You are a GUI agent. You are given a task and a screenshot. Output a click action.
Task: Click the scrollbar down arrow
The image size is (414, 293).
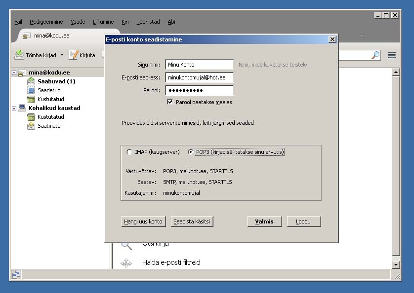pyautogui.click(x=396, y=264)
